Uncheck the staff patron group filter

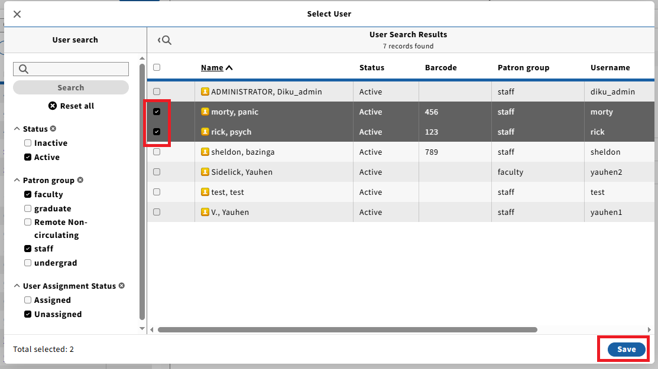[28, 249]
